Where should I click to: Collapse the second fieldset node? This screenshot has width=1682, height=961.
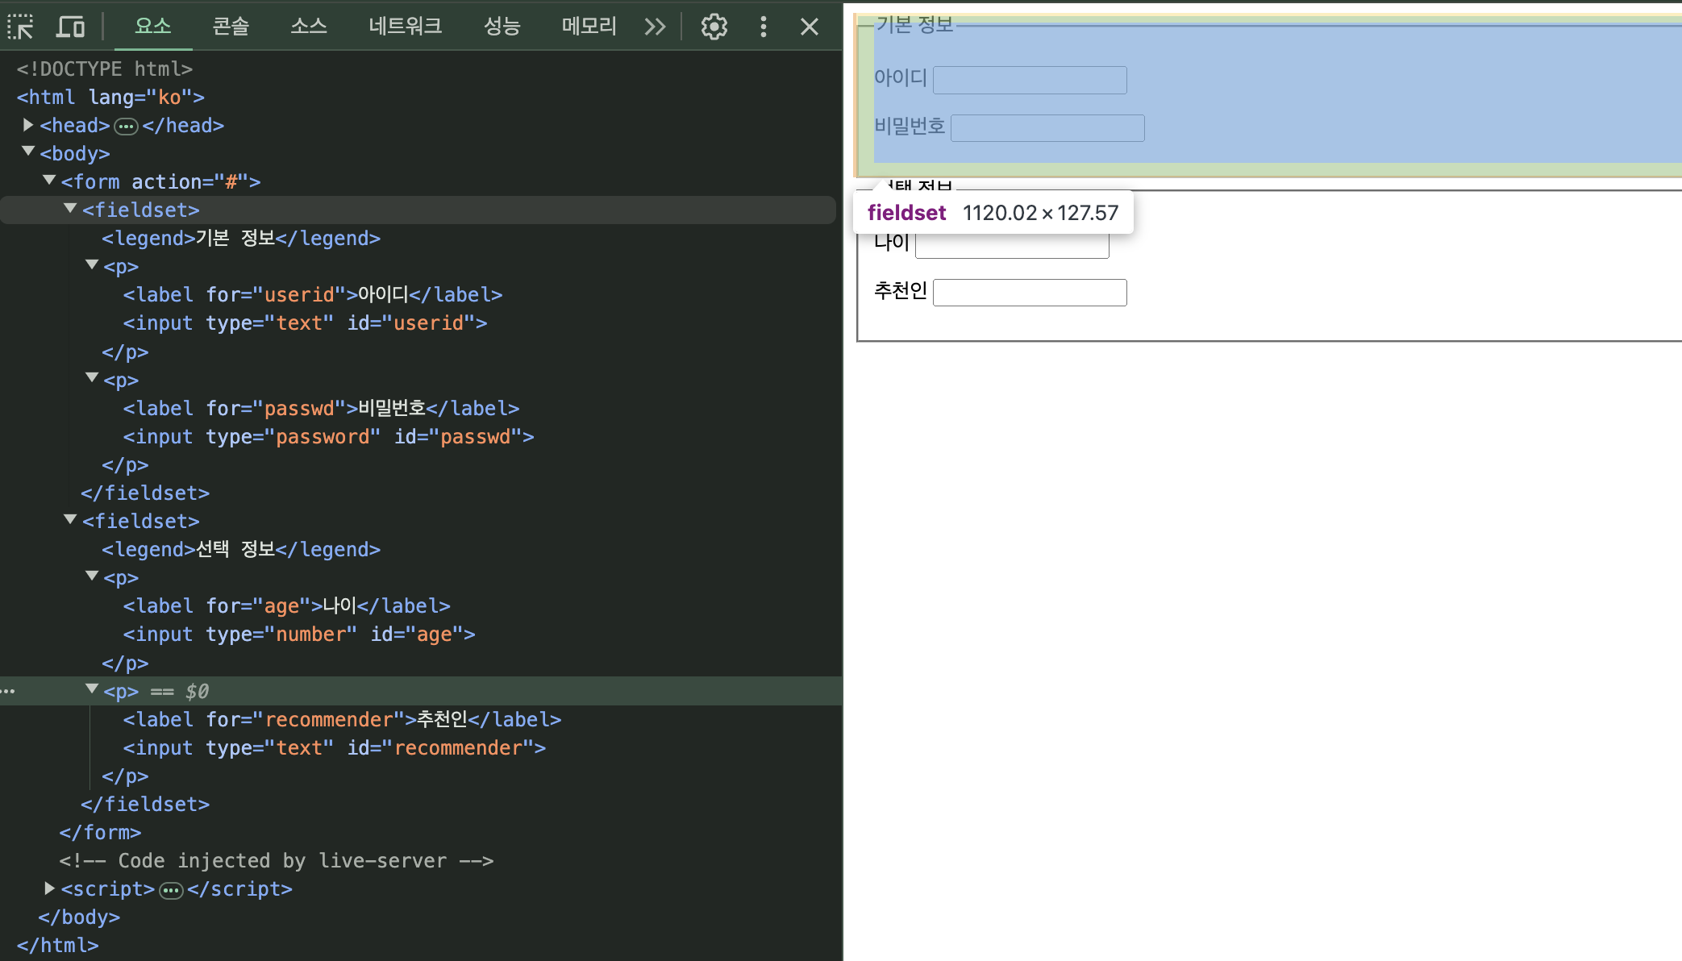click(x=70, y=520)
